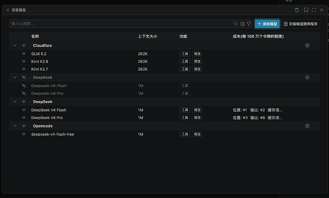Screen dimensions: 329x198
Task: Click the 安装模型提供程序 button
Action: coord(300,24)
